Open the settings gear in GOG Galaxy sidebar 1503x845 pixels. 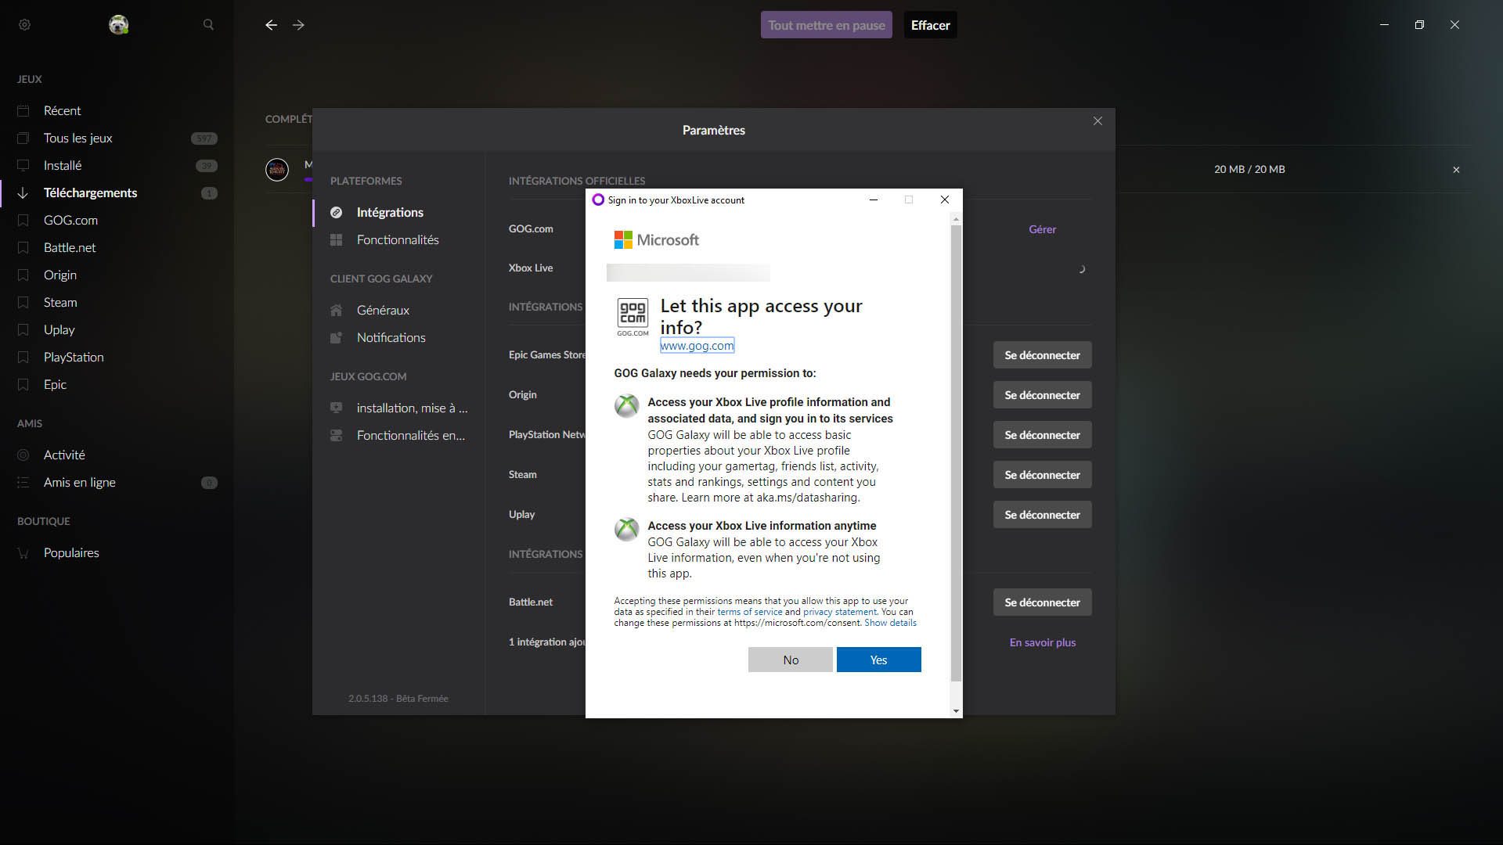[x=24, y=25]
